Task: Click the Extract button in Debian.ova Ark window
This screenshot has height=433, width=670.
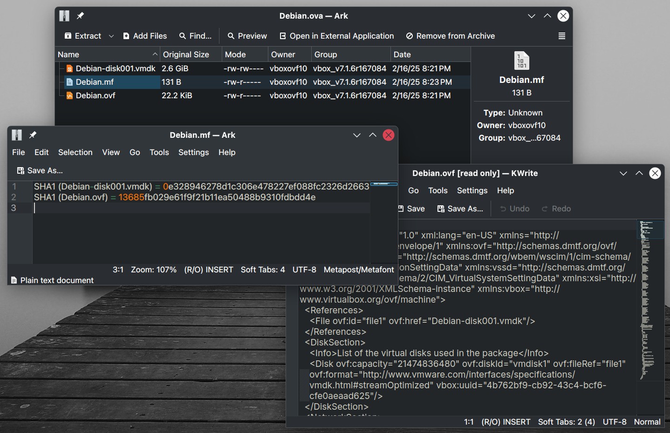Action: coord(83,36)
